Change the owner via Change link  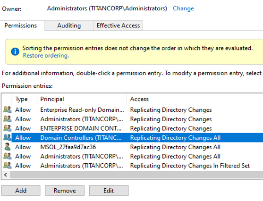pos(183,8)
